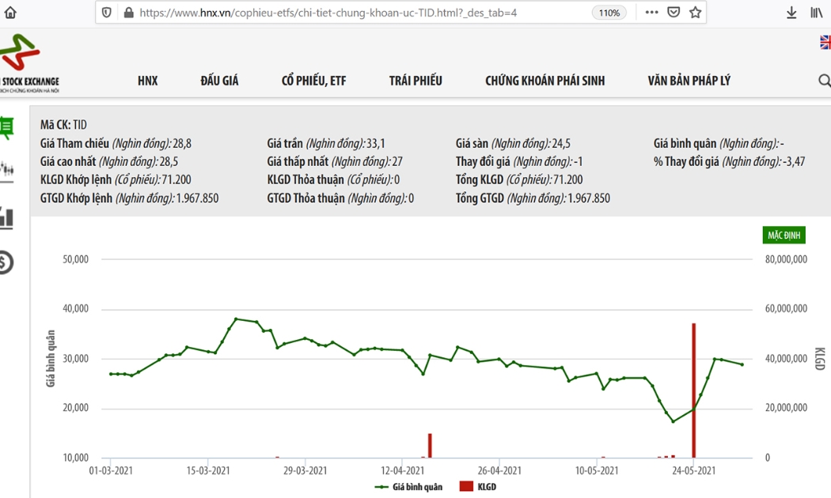Click the MẶC ĐỊNH chart button

784,235
